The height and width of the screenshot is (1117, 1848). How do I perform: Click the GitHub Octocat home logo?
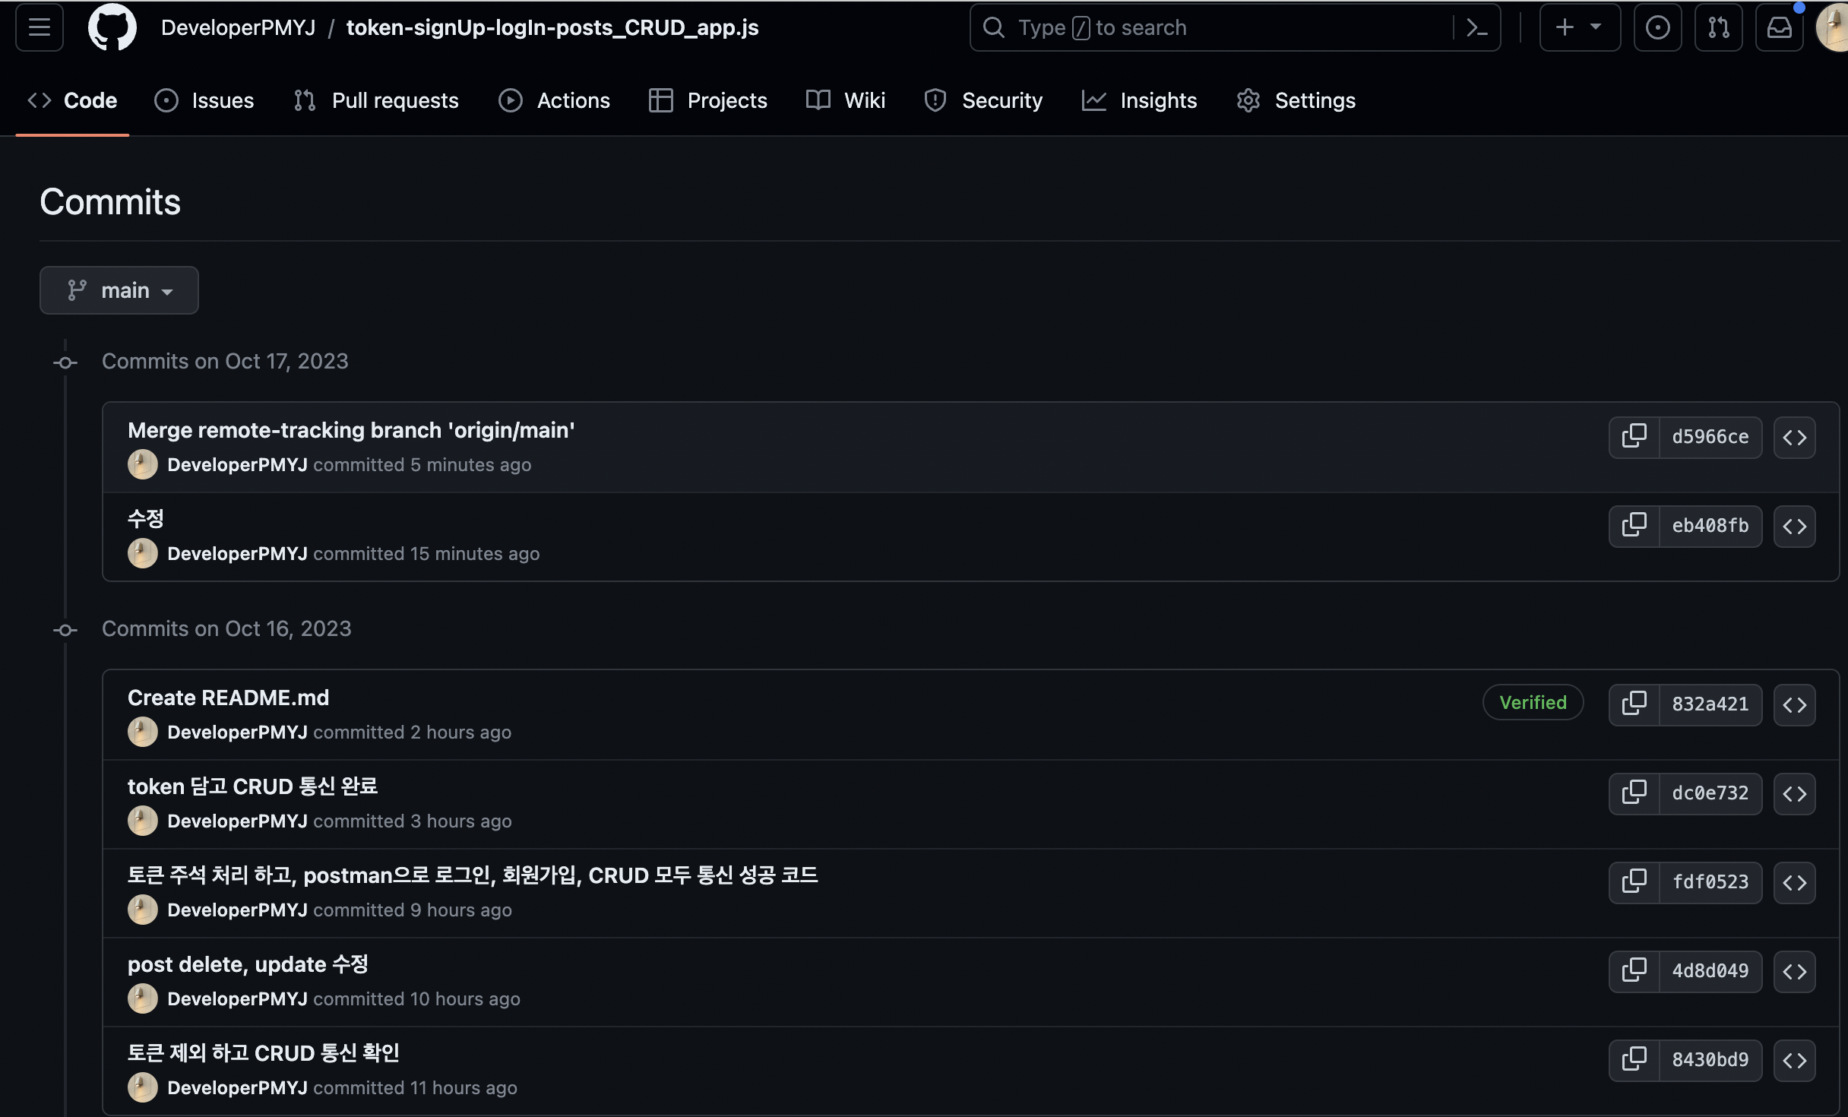coord(112,27)
